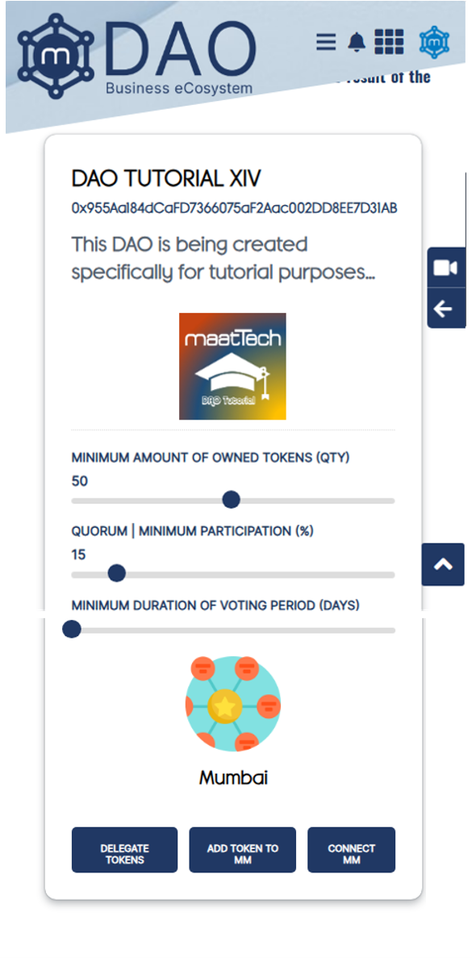The height and width of the screenshot is (958, 472).
Task: Click Delegate Tokens button
Action: 124,850
